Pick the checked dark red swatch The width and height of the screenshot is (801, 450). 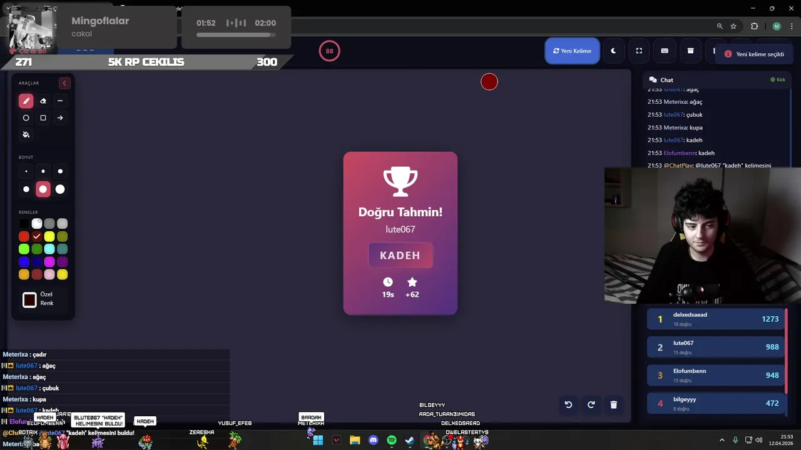37,236
